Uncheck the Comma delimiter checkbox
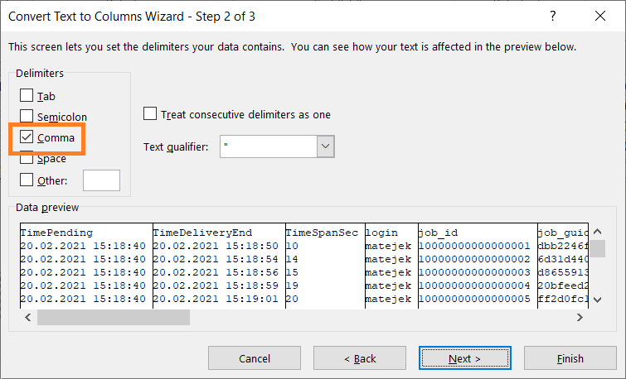The height and width of the screenshot is (379, 626). click(x=27, y=137)
